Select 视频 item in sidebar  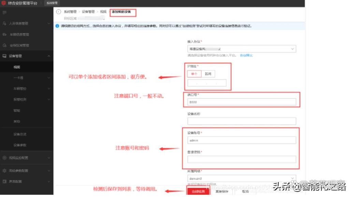[x=17, y=67]
